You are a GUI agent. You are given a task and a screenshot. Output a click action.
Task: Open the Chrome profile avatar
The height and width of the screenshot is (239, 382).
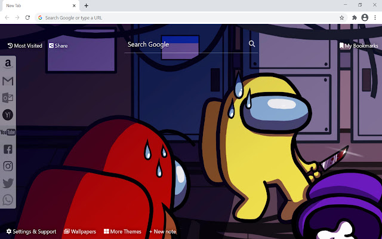coord(365,17)
